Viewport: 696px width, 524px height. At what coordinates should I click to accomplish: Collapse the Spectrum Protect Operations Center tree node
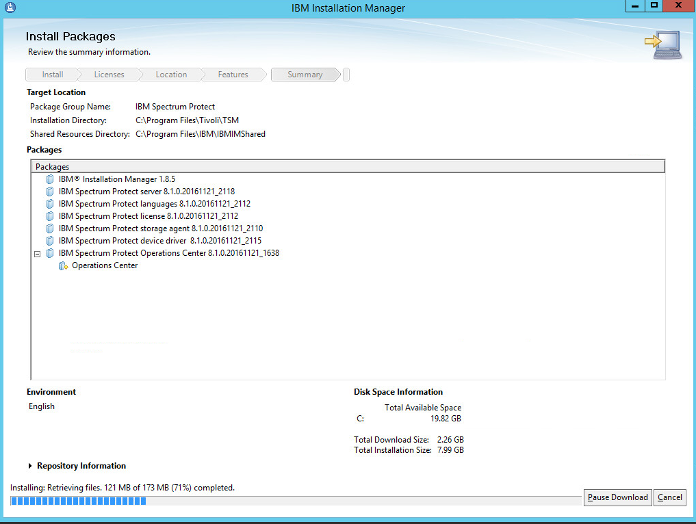[38, 254]
